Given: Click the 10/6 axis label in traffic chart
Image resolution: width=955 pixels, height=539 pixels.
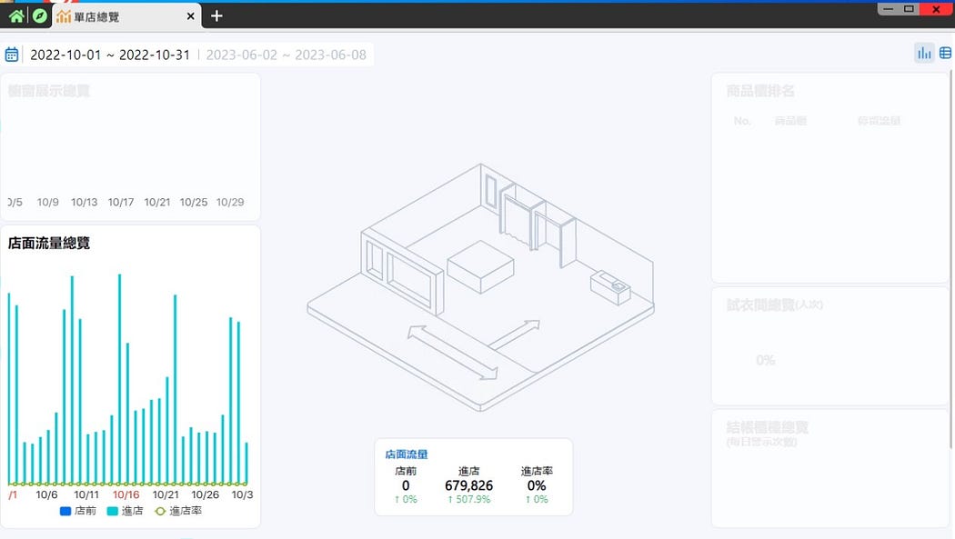Looking at the screenshot, I should [47, 494].
